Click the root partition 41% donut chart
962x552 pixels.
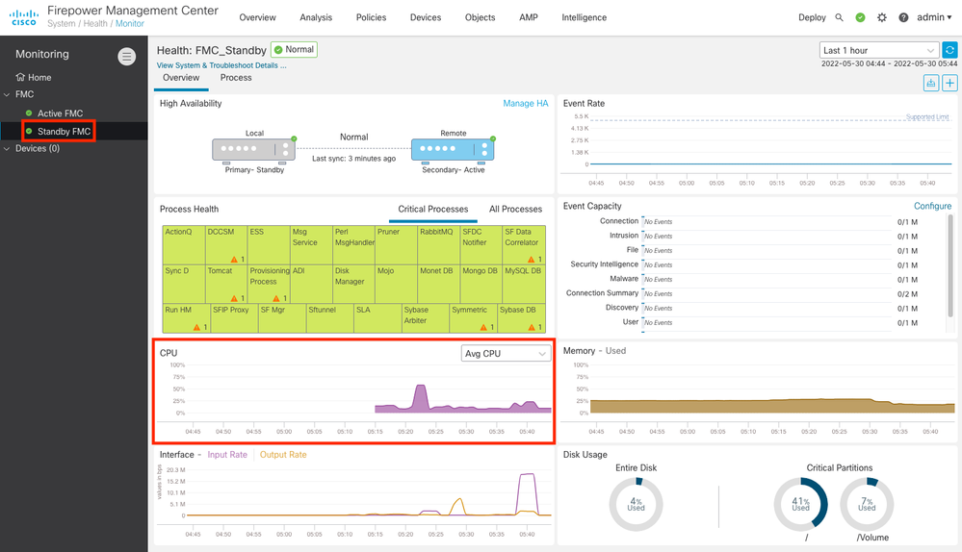coord(800,504)
